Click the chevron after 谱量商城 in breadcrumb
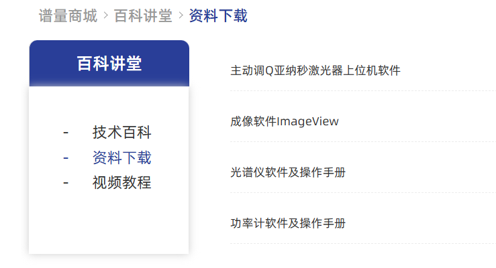This screenshot has width=496, height=268. click(105, 16)
